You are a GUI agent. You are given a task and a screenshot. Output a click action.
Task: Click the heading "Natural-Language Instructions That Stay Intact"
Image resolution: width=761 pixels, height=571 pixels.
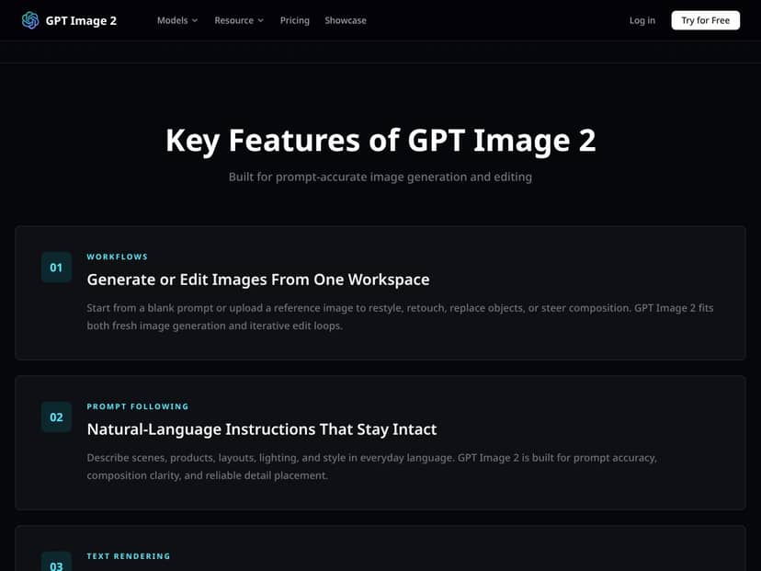(x=261, y=428)
